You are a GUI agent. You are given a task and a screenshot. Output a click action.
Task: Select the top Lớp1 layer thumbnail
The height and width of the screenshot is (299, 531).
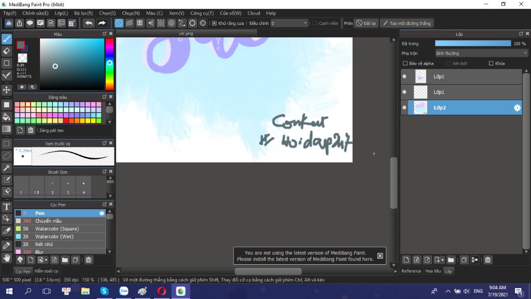coord(421,77)
